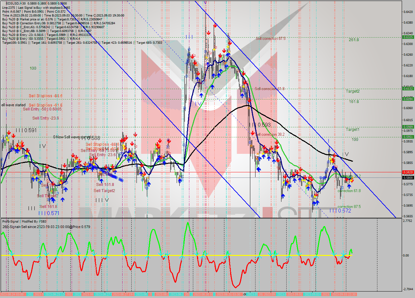This screenshot has width=415, height=298.
Task: Click the Target1 level label
Action: [x=352, y=130]
